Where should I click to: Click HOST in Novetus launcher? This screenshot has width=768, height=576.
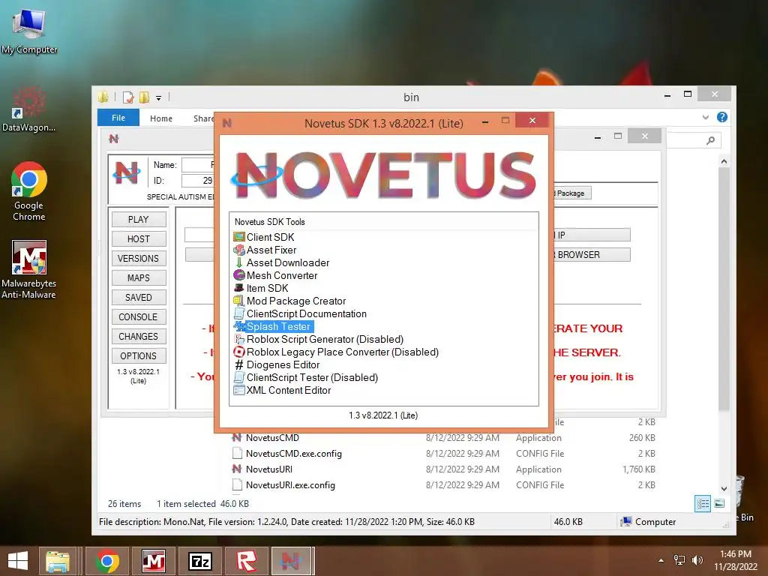point(139,239)
